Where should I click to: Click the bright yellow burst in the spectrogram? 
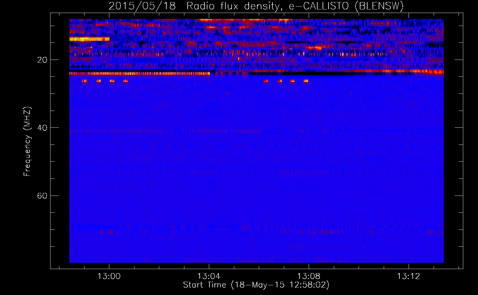click(89, 39)
